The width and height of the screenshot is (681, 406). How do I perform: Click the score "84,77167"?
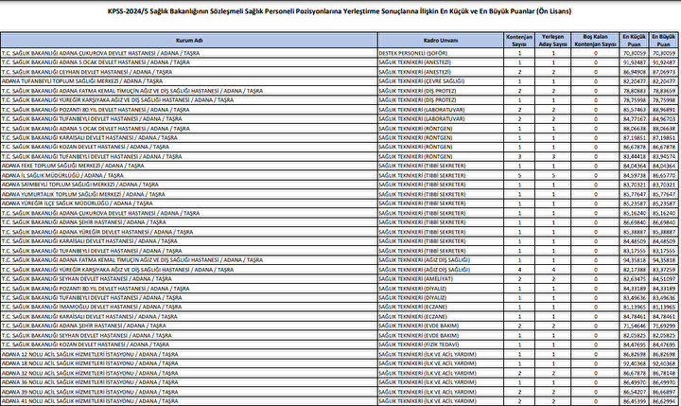click(x=634, y=118)
